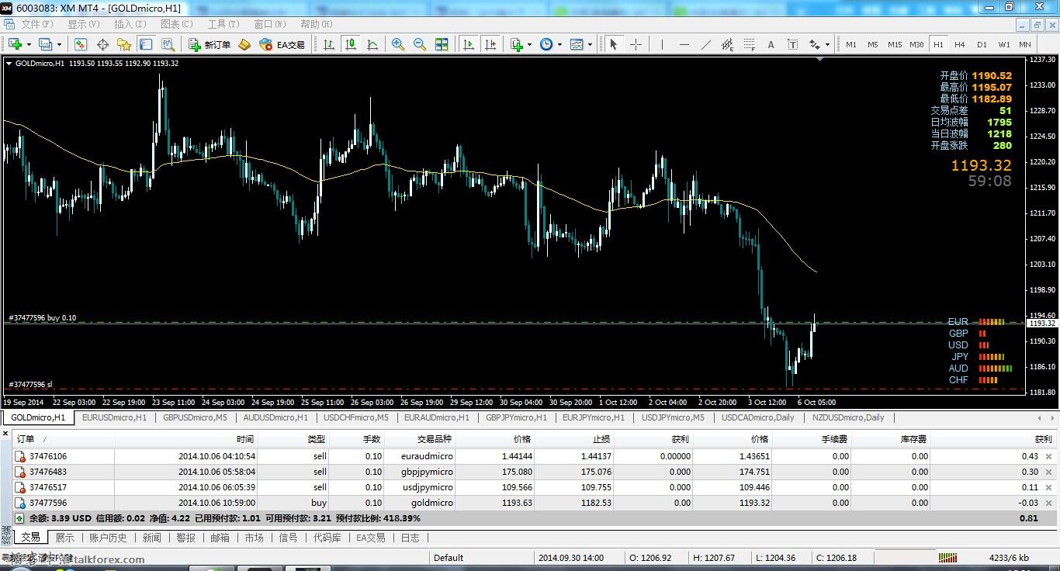1060x571 pixels.
Task: Open the new chart icon
Action: tap(15, 44)
